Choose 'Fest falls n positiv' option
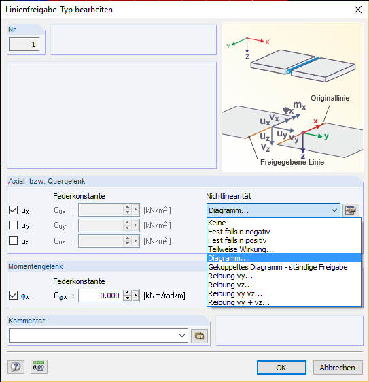Viewport: 369px width, 382px height. pos(284,240)
